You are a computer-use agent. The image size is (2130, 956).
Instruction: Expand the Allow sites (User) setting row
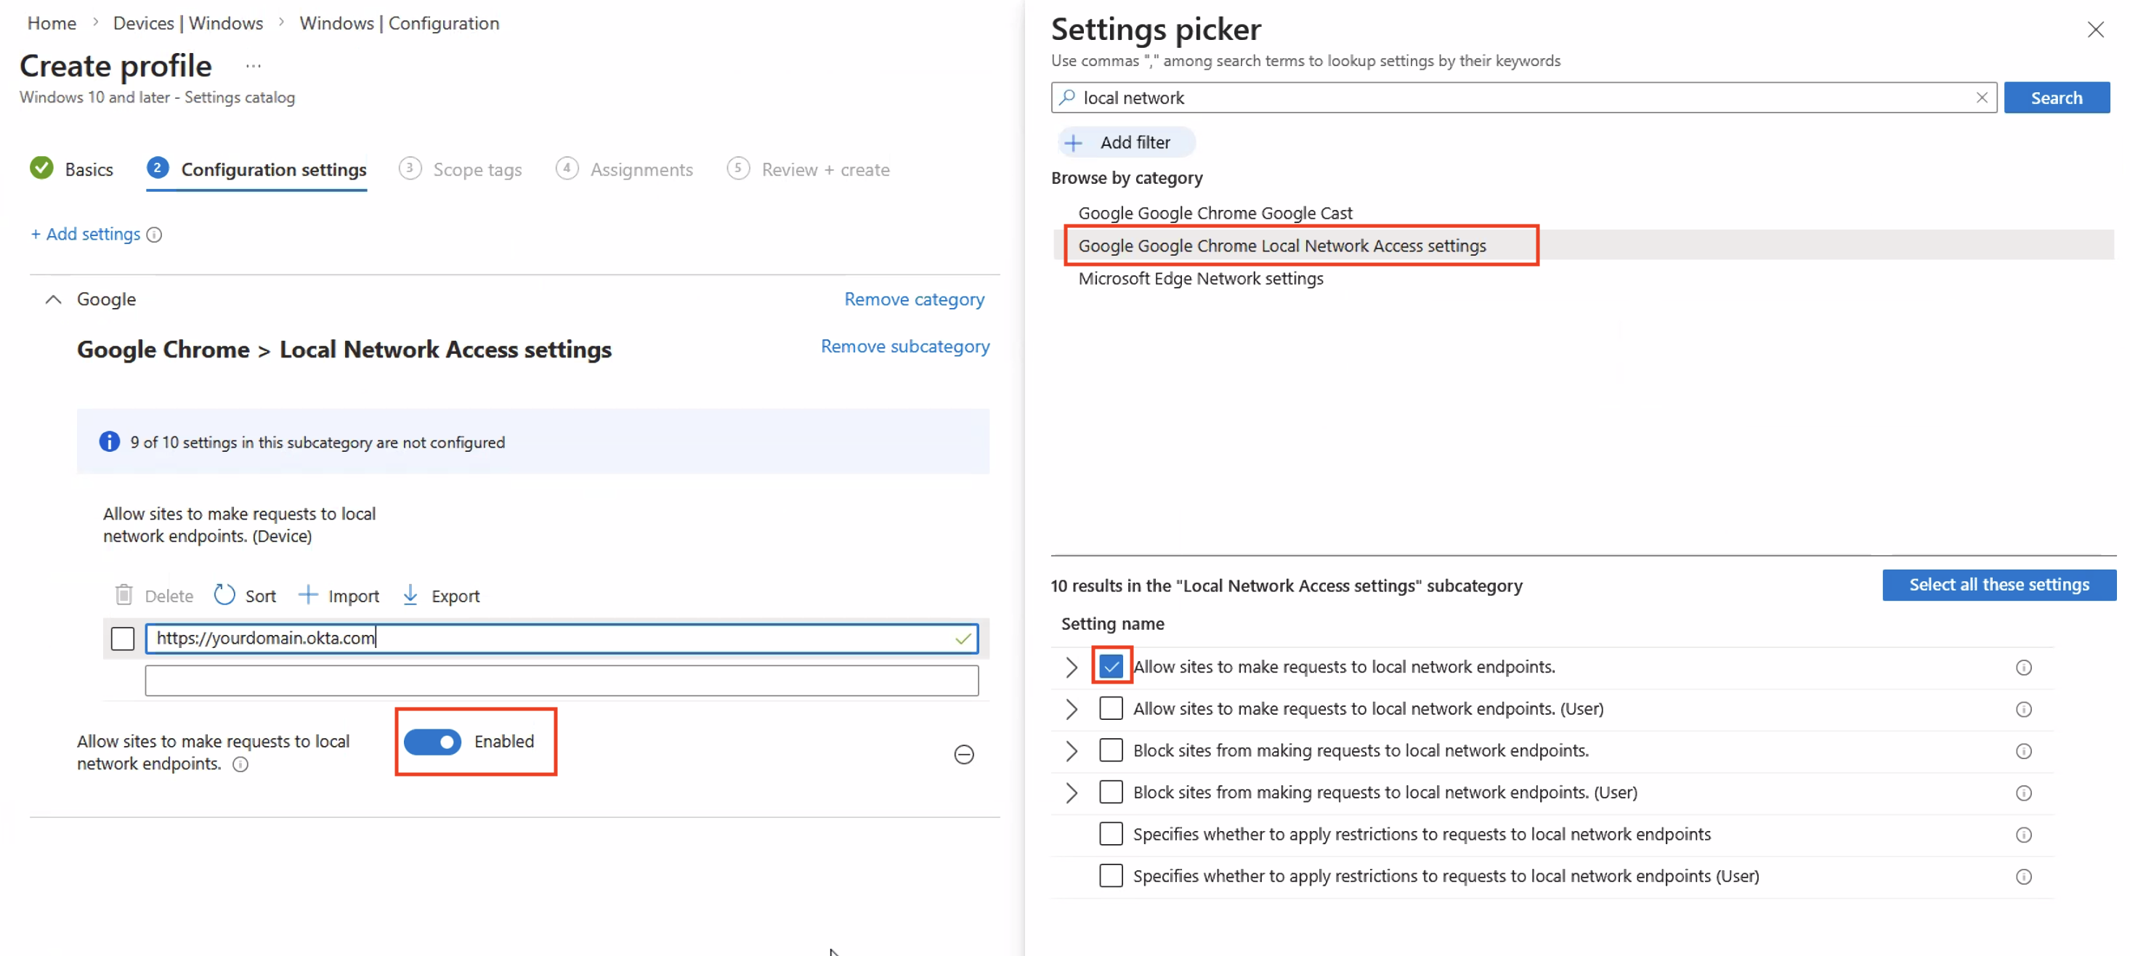pos(1071,709)
